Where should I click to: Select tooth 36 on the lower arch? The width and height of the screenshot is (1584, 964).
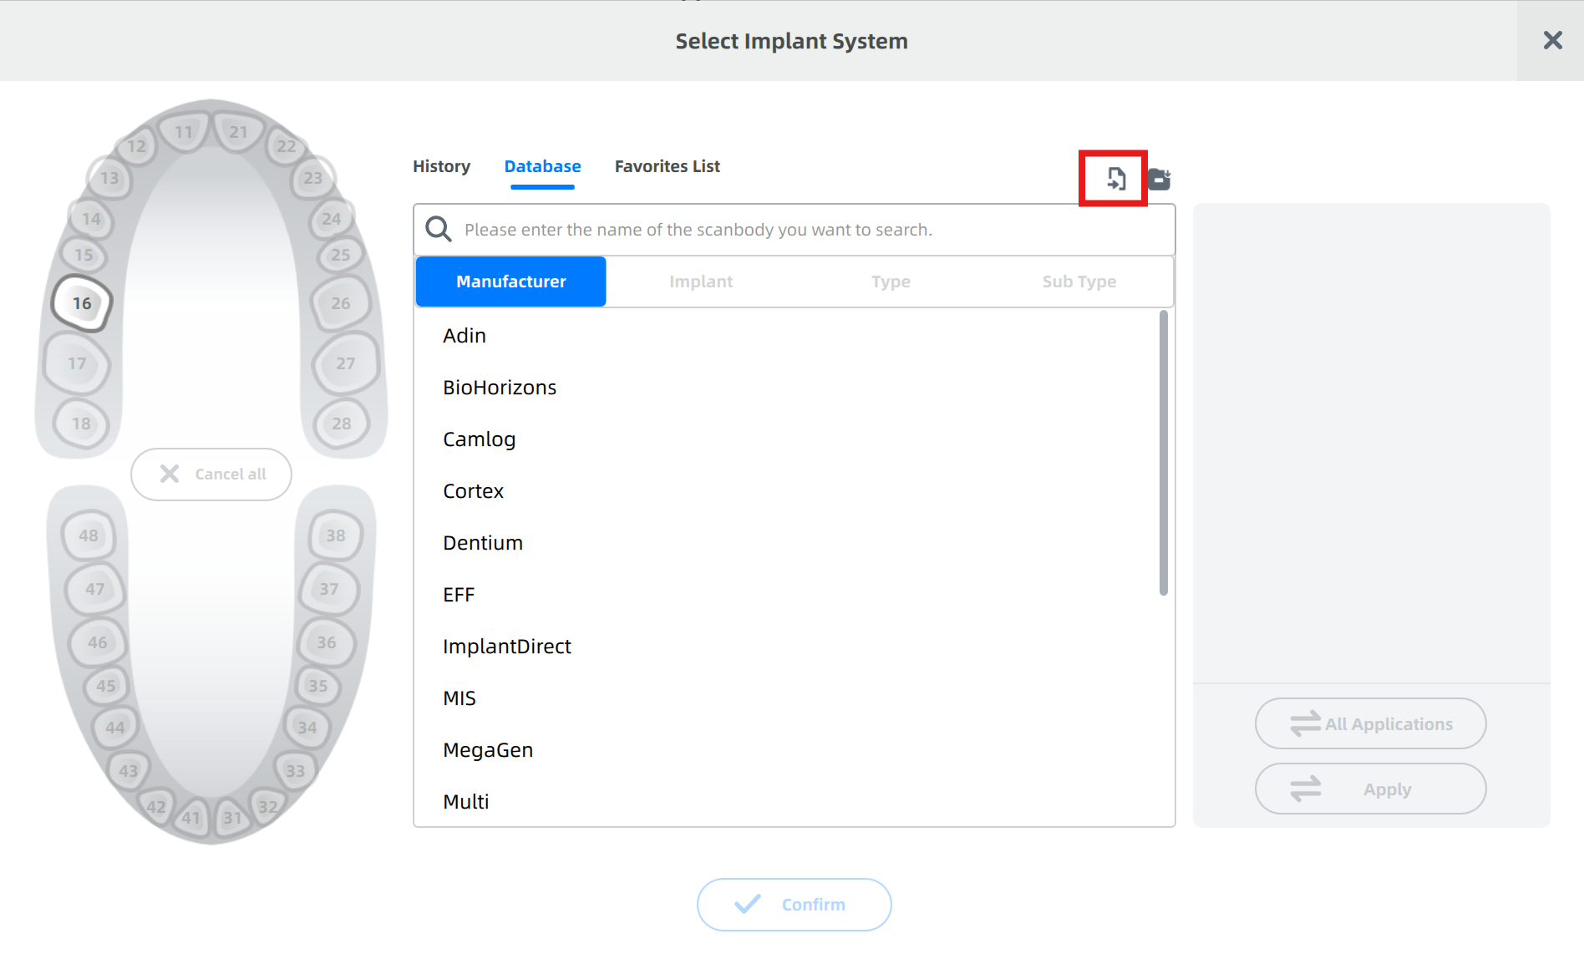point(327,642)
